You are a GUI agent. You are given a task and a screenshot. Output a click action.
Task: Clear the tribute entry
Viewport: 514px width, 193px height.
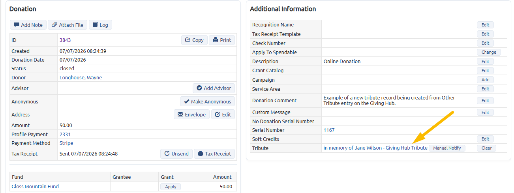[486, 148]
